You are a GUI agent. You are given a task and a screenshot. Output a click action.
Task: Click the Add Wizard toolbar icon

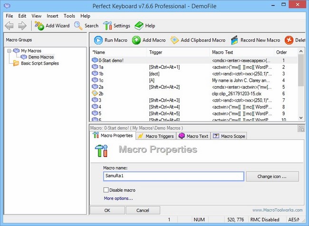pyautogui.click(x=39, y=26)
